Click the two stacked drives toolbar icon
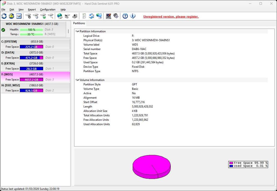The width and height of the screenshot is (277, 191). (x=67, y=16)
